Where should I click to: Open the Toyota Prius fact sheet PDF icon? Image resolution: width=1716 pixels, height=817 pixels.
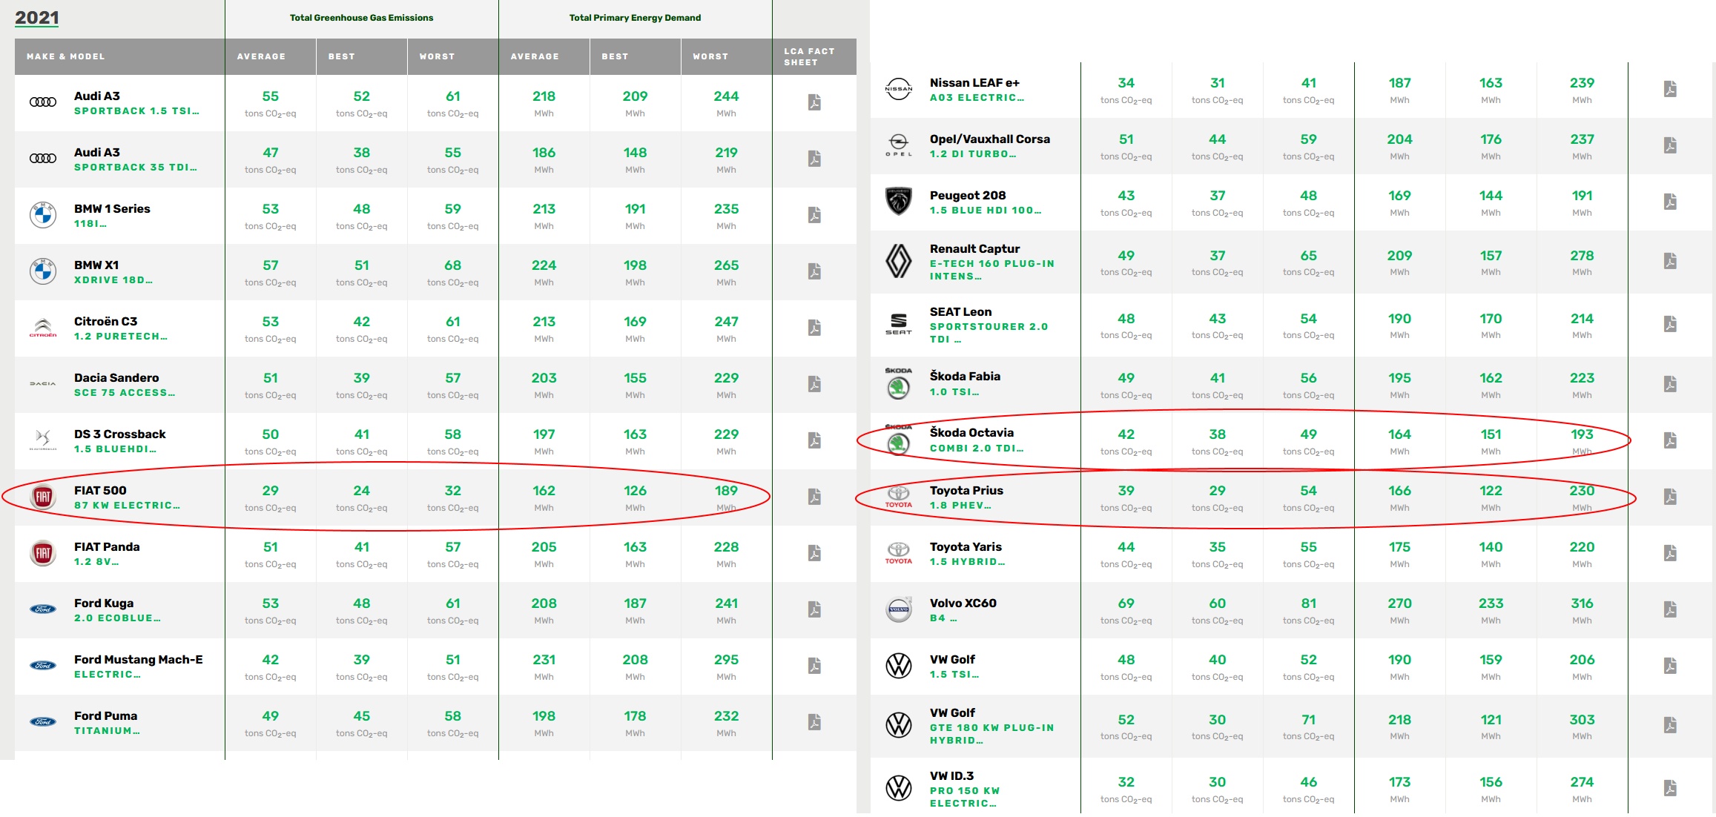point(1670,497)
